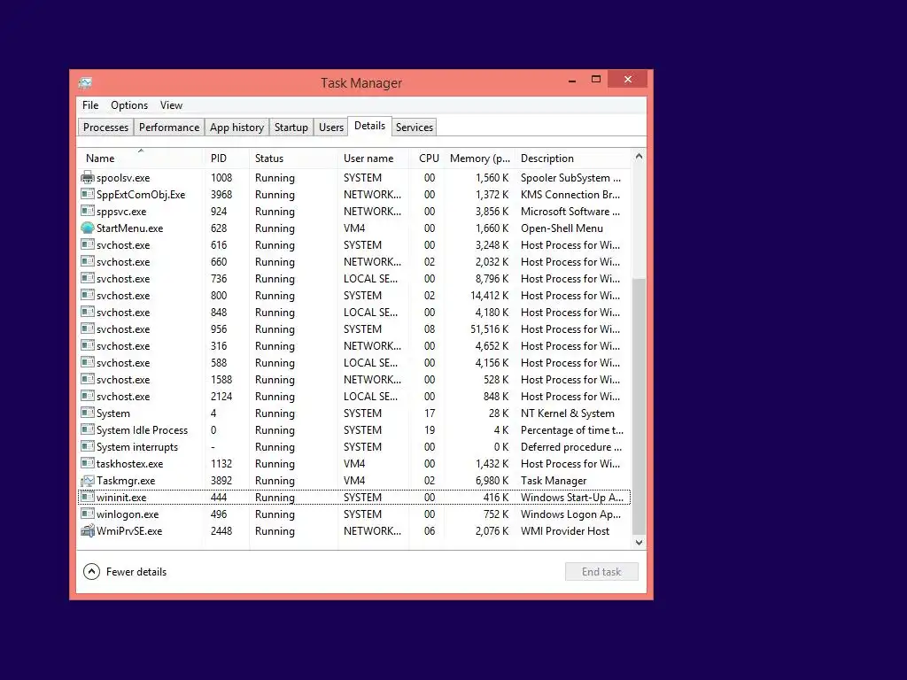Switch to the App history tab

click(236, 127)
